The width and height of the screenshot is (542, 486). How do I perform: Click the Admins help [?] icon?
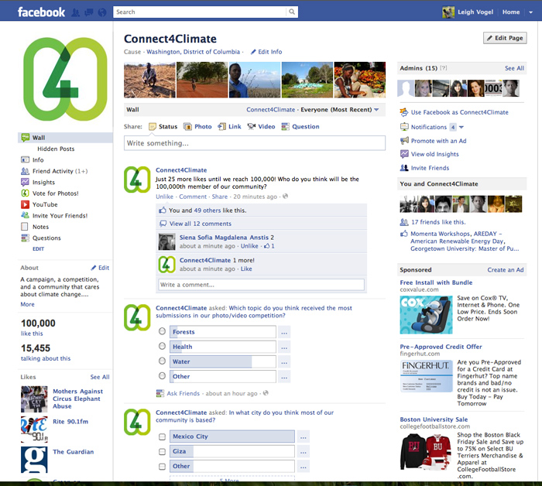click(x=444, y=68)
